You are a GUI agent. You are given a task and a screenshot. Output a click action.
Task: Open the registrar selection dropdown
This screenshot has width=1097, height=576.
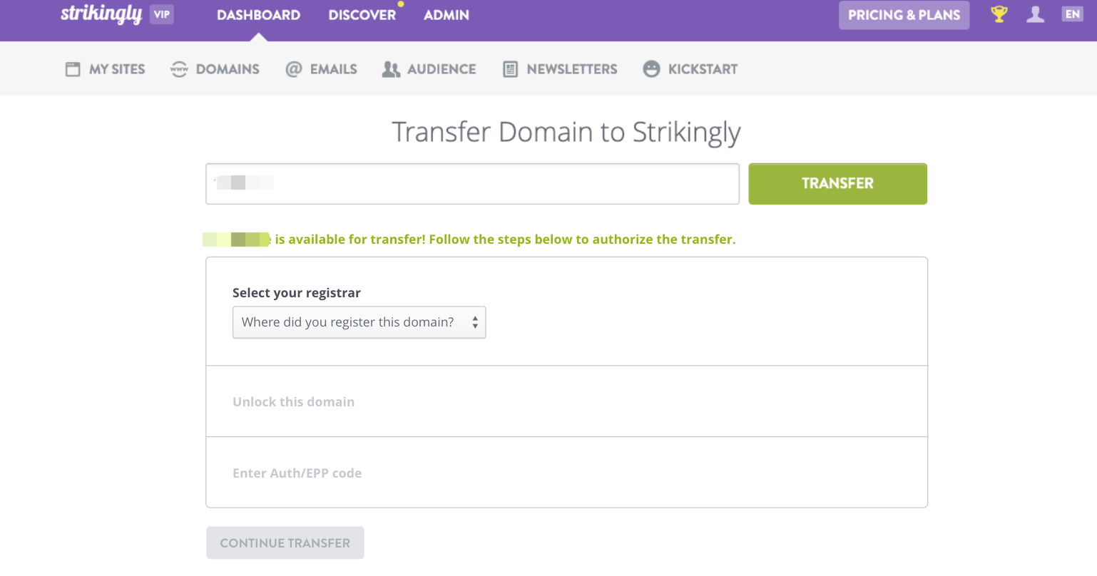(359, 322)
